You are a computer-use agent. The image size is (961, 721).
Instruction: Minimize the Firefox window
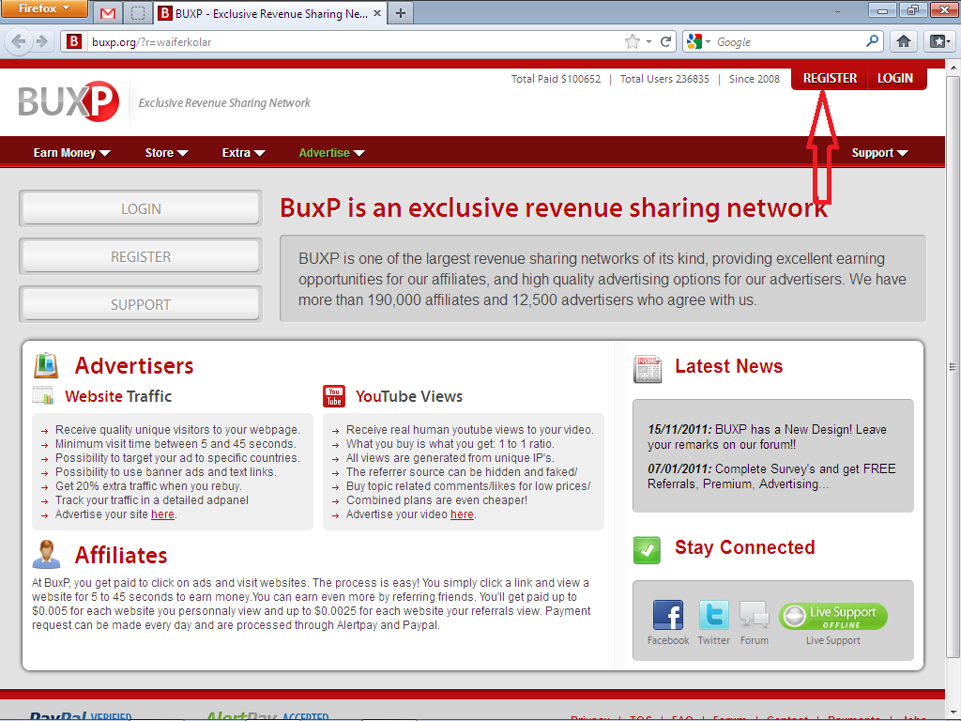pyautogui.click(x=882, y=9)
